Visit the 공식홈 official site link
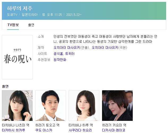The height and width of the screenshot is (133, 168). (58, 54)
